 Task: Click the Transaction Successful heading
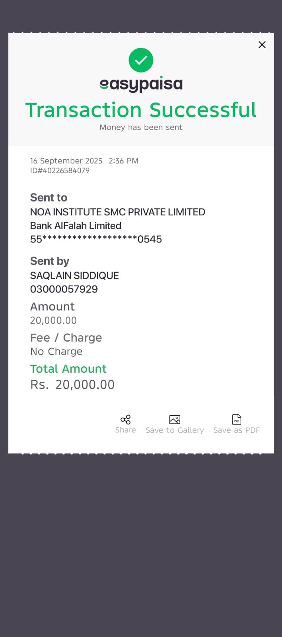(141, 110)
